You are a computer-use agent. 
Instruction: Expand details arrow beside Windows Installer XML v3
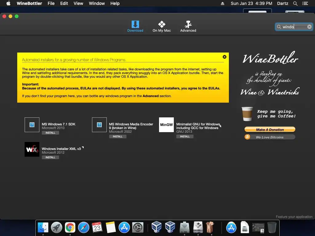(x=82, y=148)
